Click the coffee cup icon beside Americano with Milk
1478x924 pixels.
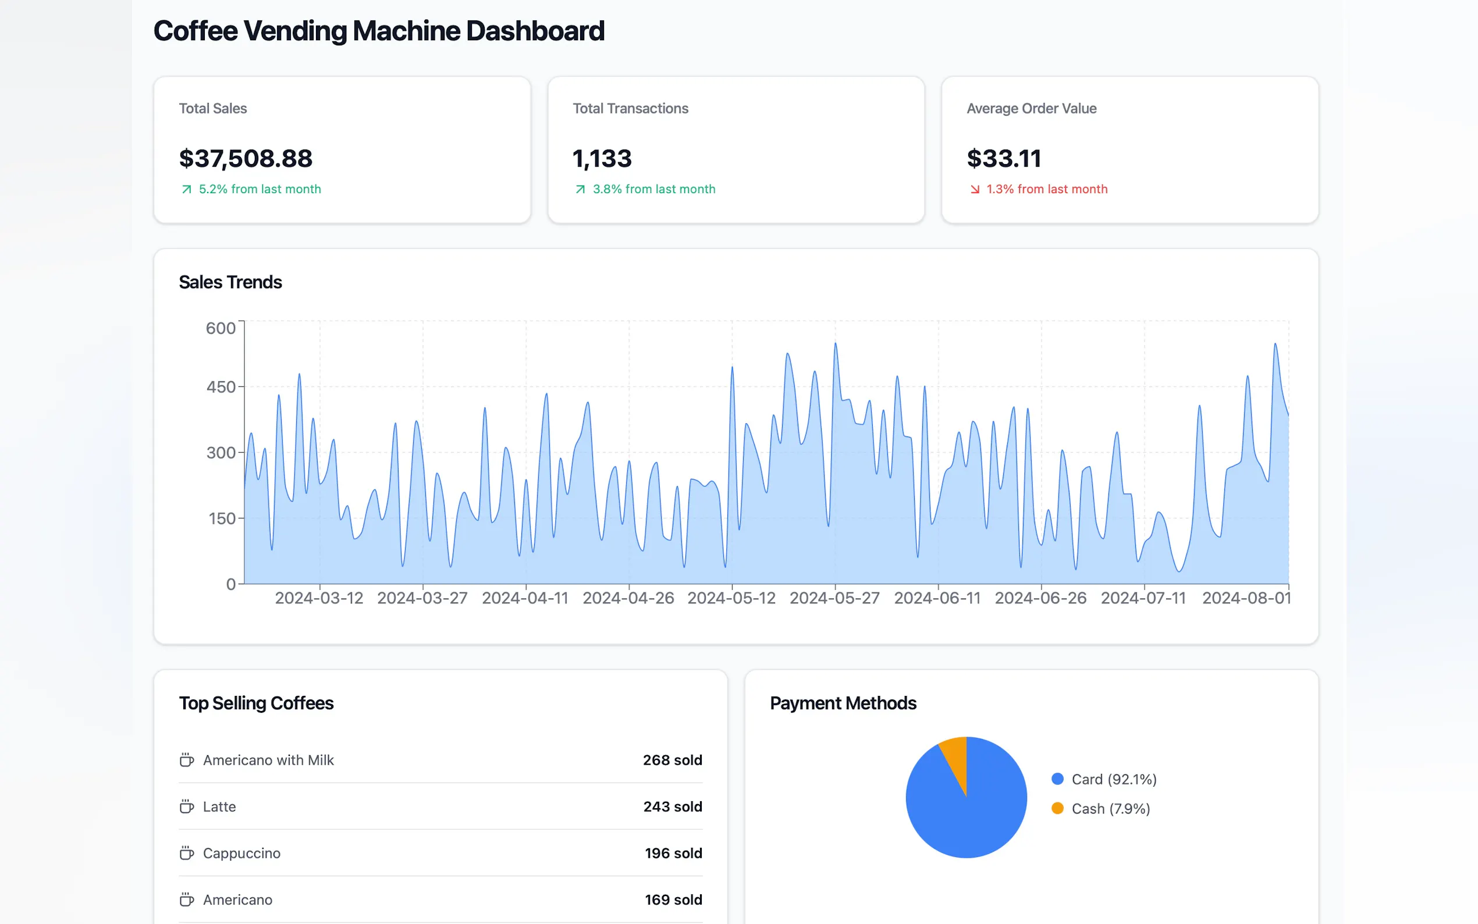(x=186, y=759)
